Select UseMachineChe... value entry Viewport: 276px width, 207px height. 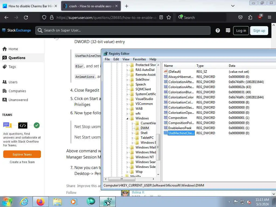(x=181, y=133)
